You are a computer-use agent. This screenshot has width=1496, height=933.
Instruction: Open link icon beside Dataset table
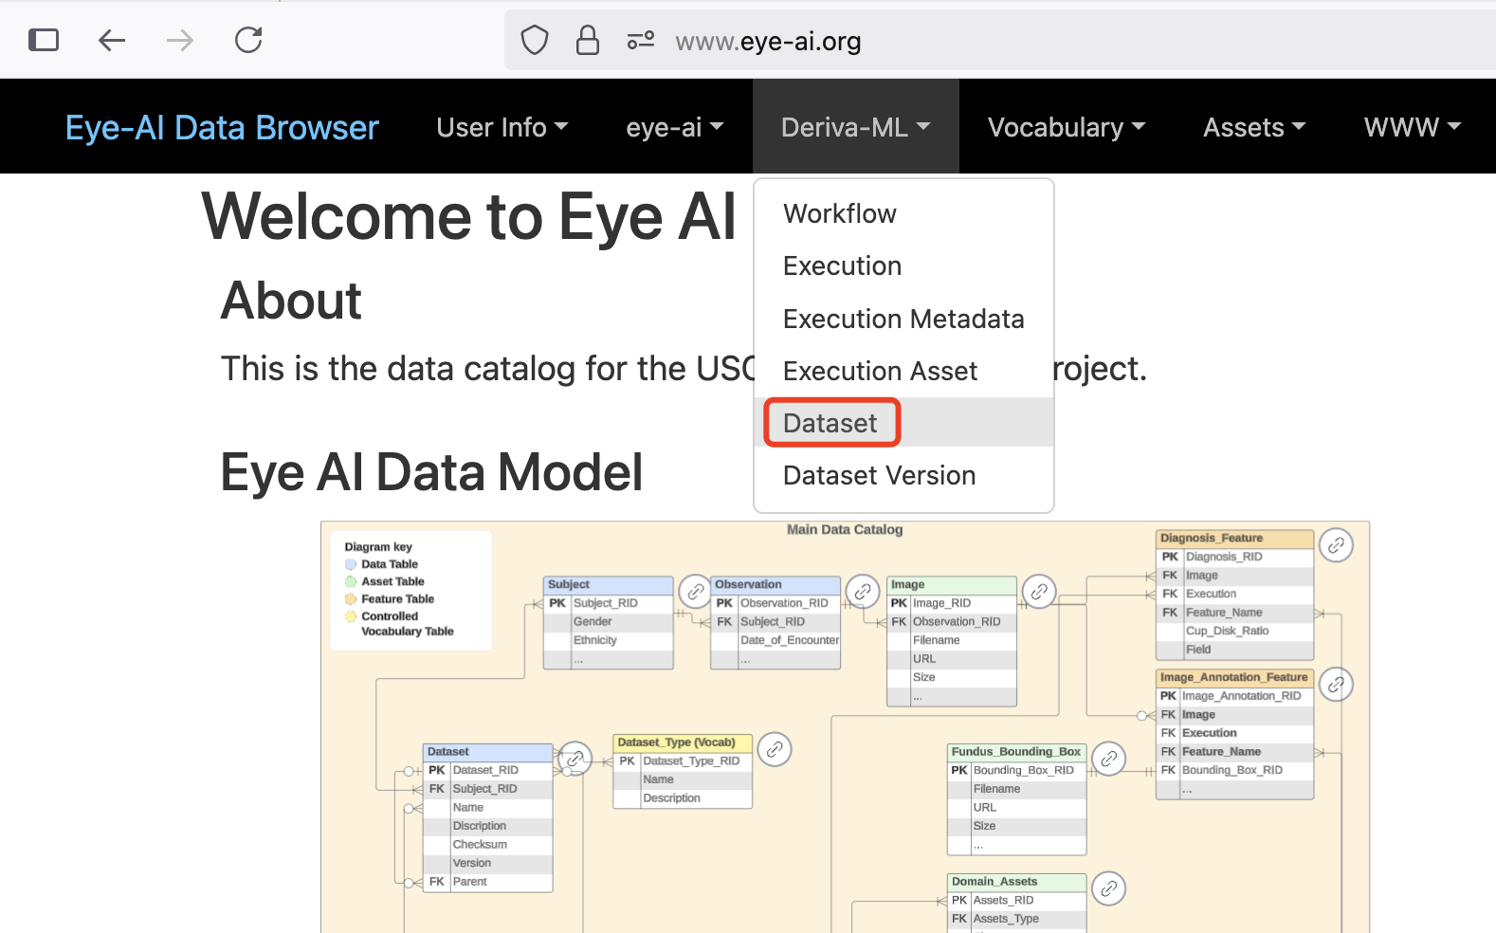pyautogui.click(x=575, y=759)
